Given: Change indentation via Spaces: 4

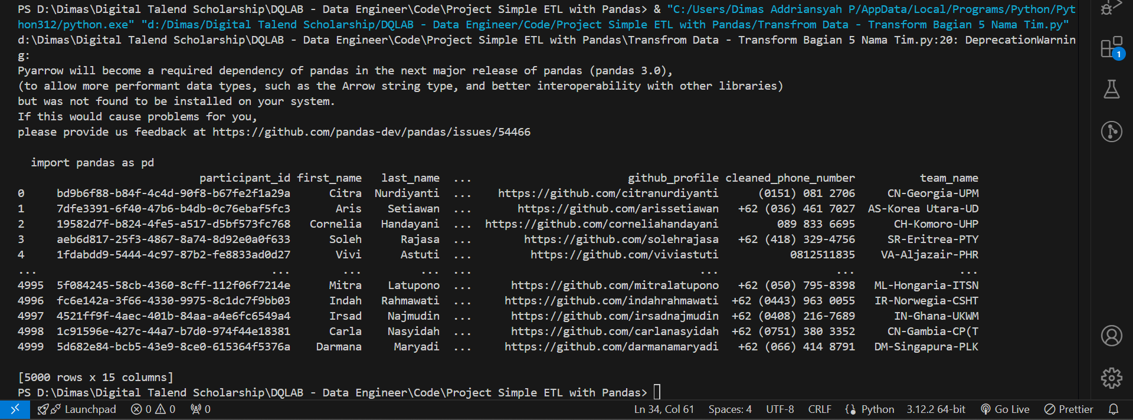Looking at the screenshot, I should [x=730, y=409].
